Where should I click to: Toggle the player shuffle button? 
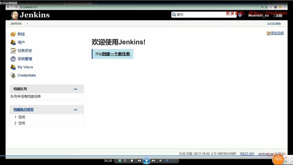119,161
